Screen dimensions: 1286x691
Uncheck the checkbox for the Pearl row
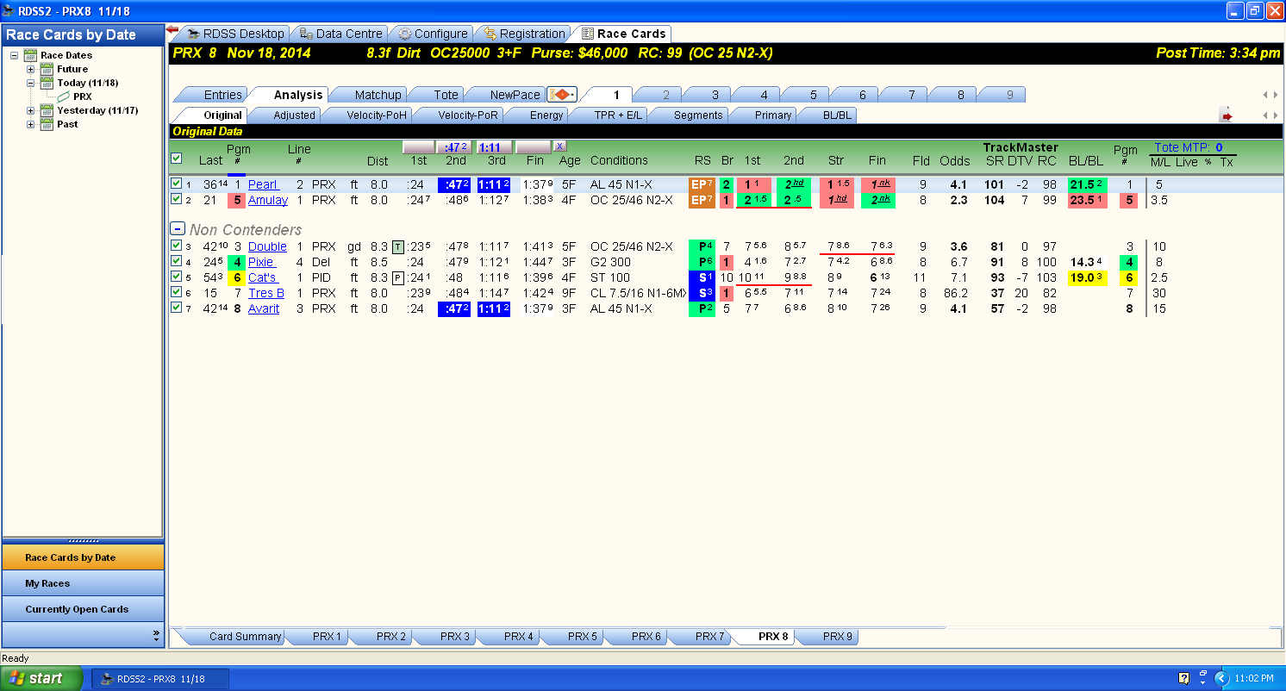pos(177,184)
